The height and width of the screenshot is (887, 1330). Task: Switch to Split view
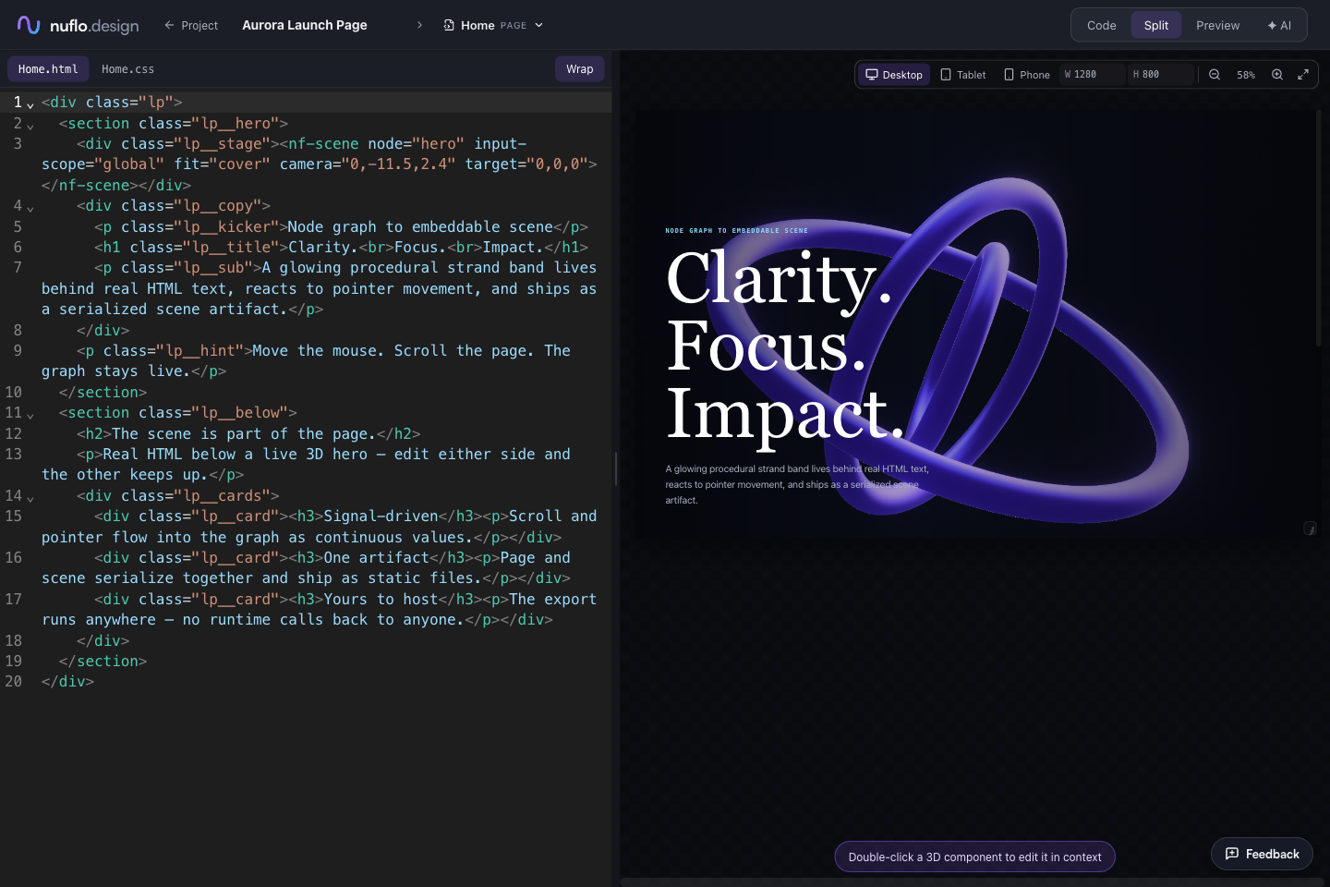pyautogui.click(x=1156, y=25)
